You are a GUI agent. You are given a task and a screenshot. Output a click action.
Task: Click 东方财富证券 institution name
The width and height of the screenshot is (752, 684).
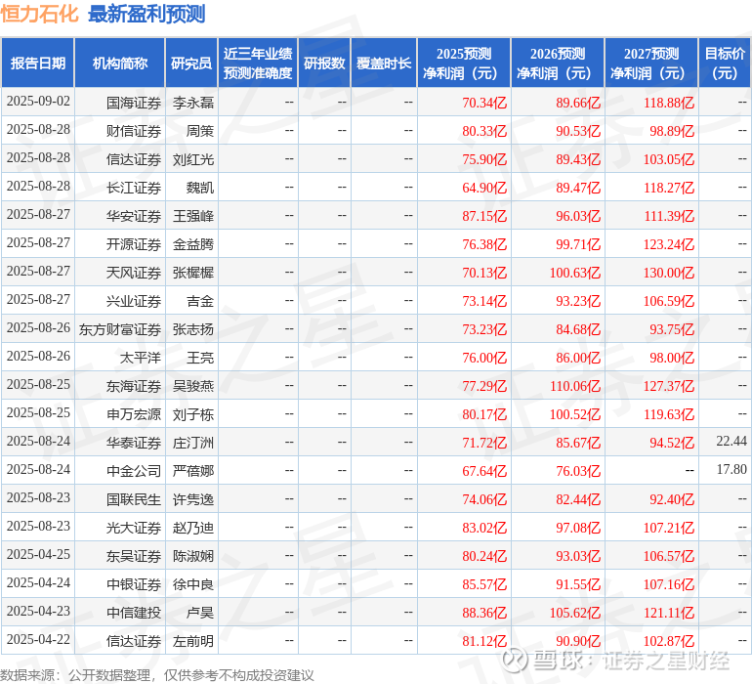pos(120,329)
